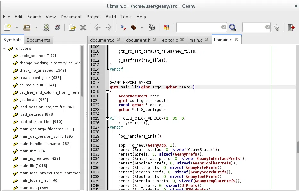Open the color chooser tool
299x191 pixels.
pos(166,27)
